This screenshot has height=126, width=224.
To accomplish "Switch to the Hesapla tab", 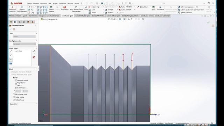I will 42,16.
